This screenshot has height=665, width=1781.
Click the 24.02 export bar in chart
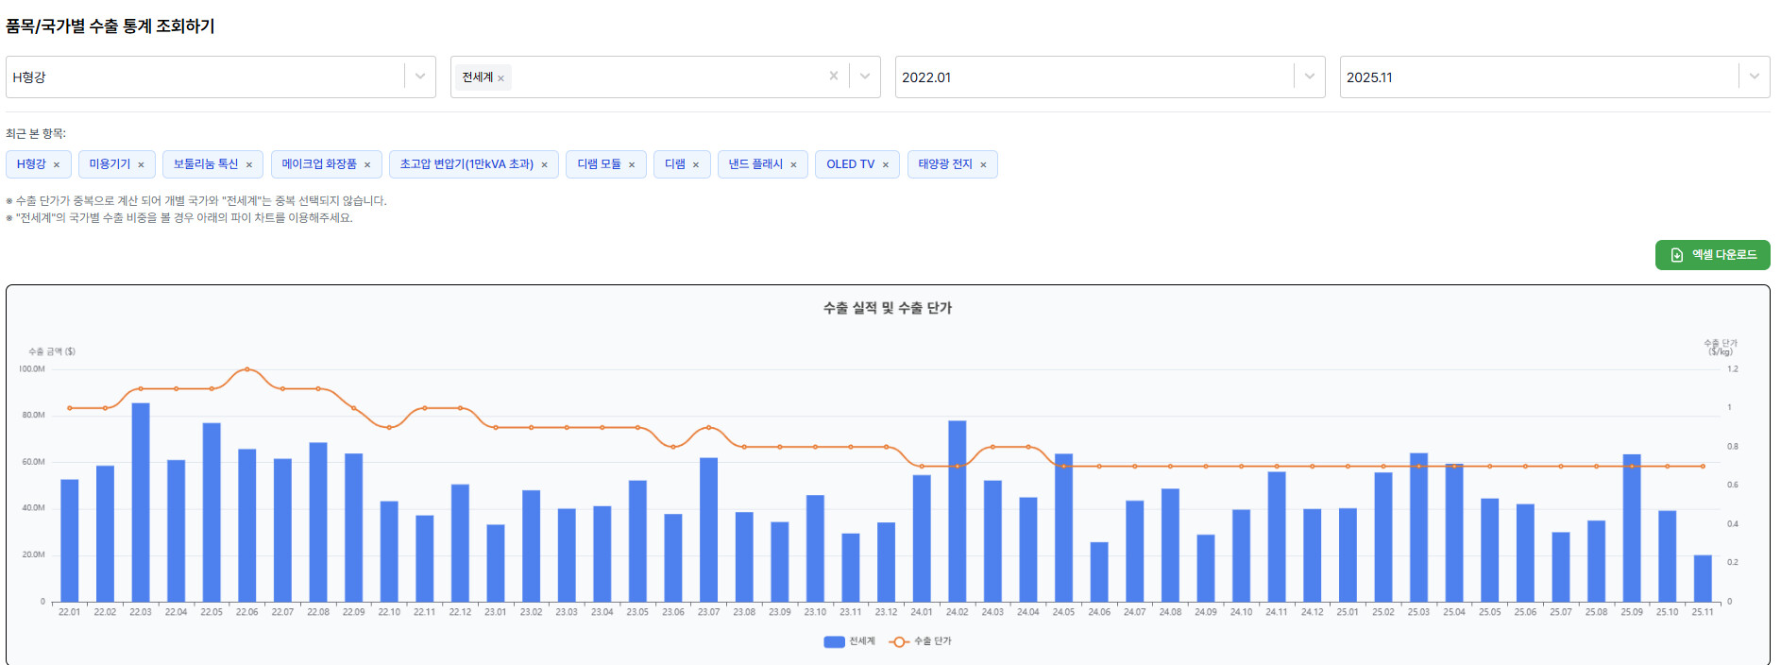click(x=957, y=510)
